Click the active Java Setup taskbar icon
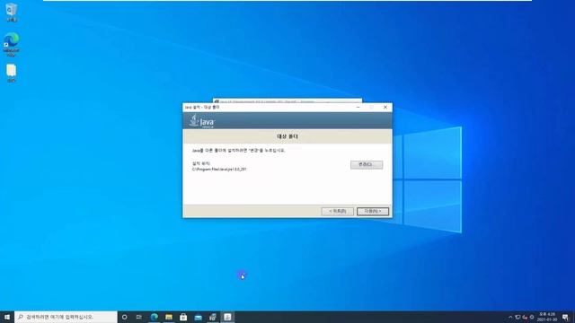 [x=227, y=317]
